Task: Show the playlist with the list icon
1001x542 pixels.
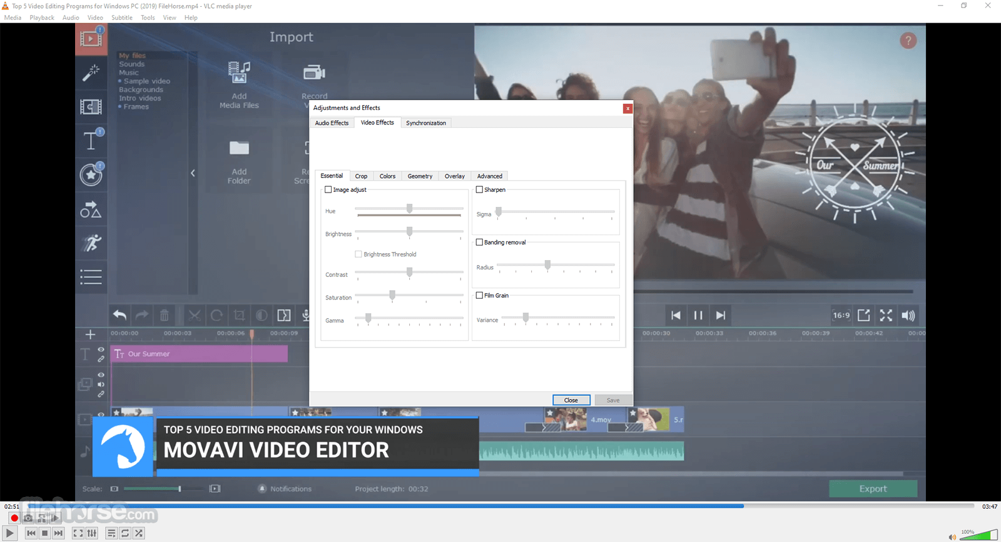Action: point(111,533)
